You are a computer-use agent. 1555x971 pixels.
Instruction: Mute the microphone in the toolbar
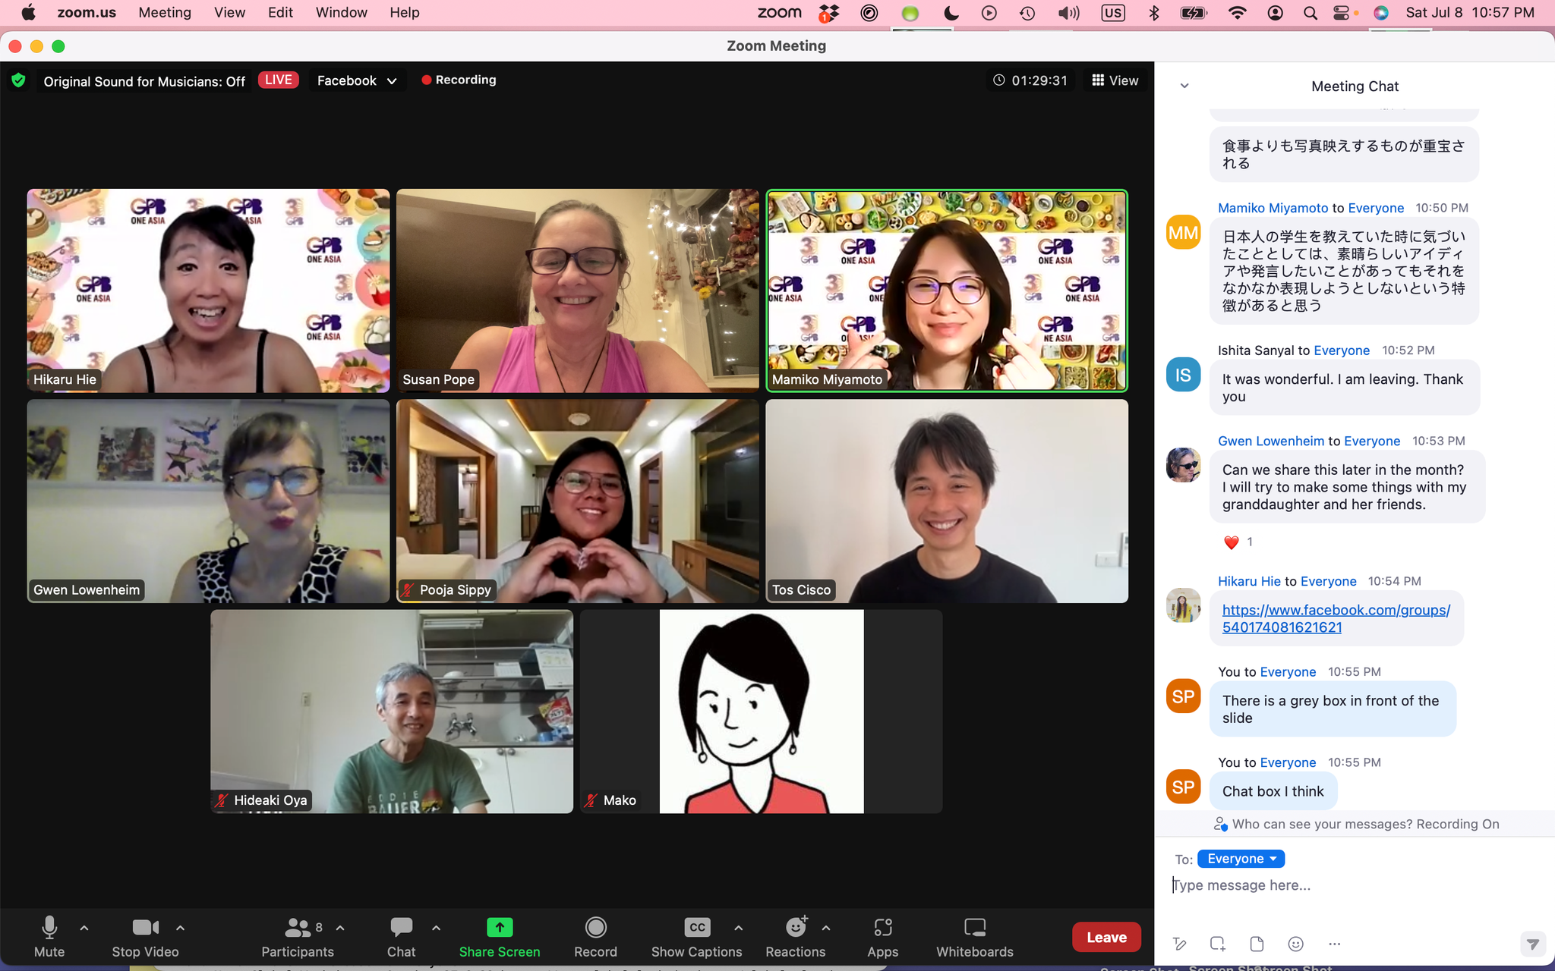pyautogui.click(x=49, y=937)
